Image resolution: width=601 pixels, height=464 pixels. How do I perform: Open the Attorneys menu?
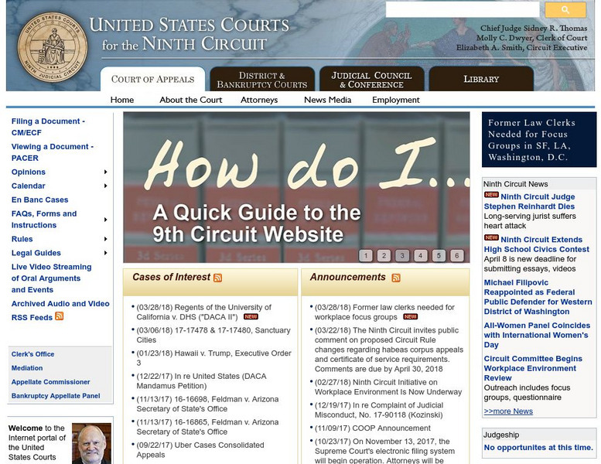[259, 100]
